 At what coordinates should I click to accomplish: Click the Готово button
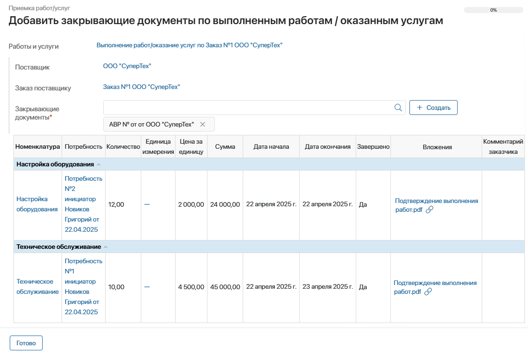tap(26, 343)
